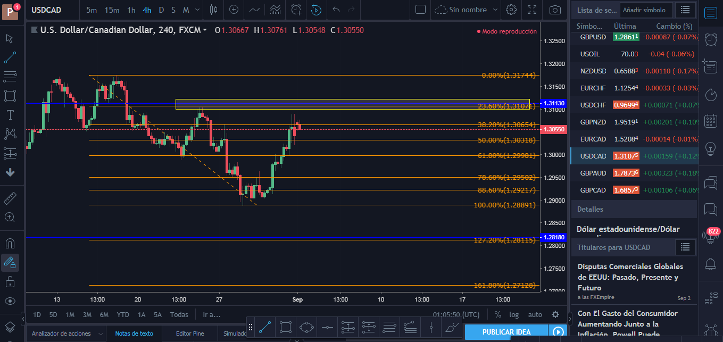723x342 pixels.
Task: Select ellipse in floating favorites toolbar
Action: pos(306,327)
